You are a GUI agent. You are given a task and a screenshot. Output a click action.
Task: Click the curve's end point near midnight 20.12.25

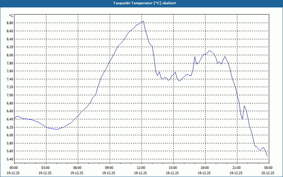coord(267,156)
